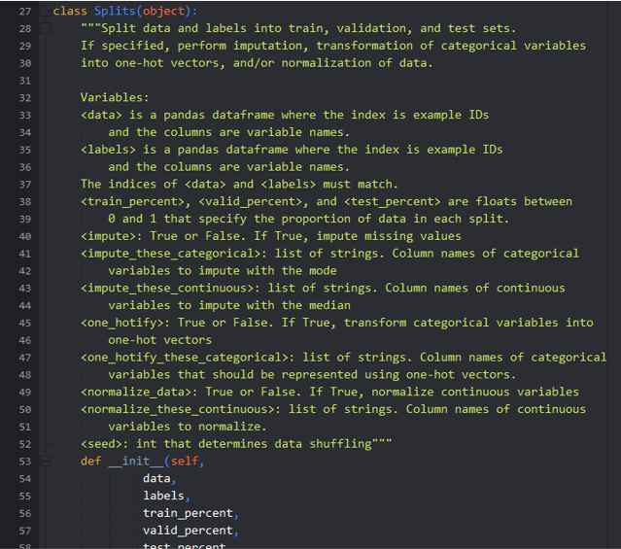Screen dimensions: 621x549
Task: Click line number 53 in the gutter
Action: coord(25,461)
